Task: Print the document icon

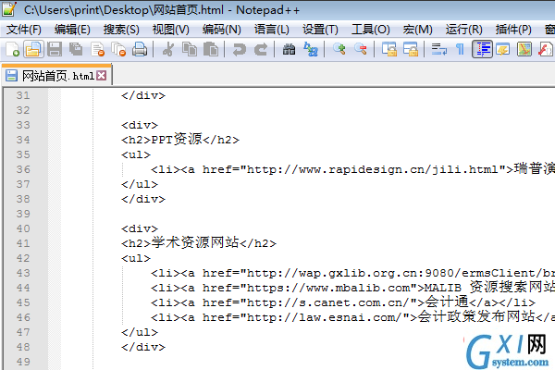Action: click(x=140, y=49)
